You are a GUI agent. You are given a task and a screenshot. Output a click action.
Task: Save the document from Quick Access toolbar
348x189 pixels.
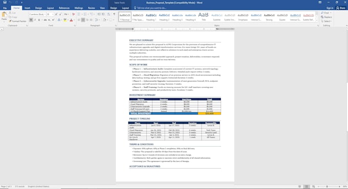coord(5,3)
